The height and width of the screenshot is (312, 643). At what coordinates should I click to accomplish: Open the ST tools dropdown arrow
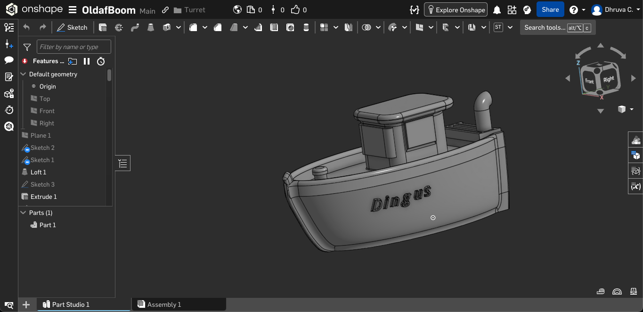tap(510, 27)
